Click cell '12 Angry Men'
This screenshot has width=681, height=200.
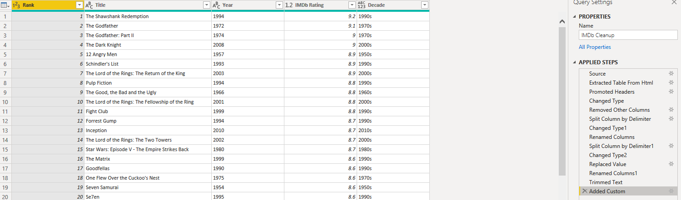(x=148, y=54)
